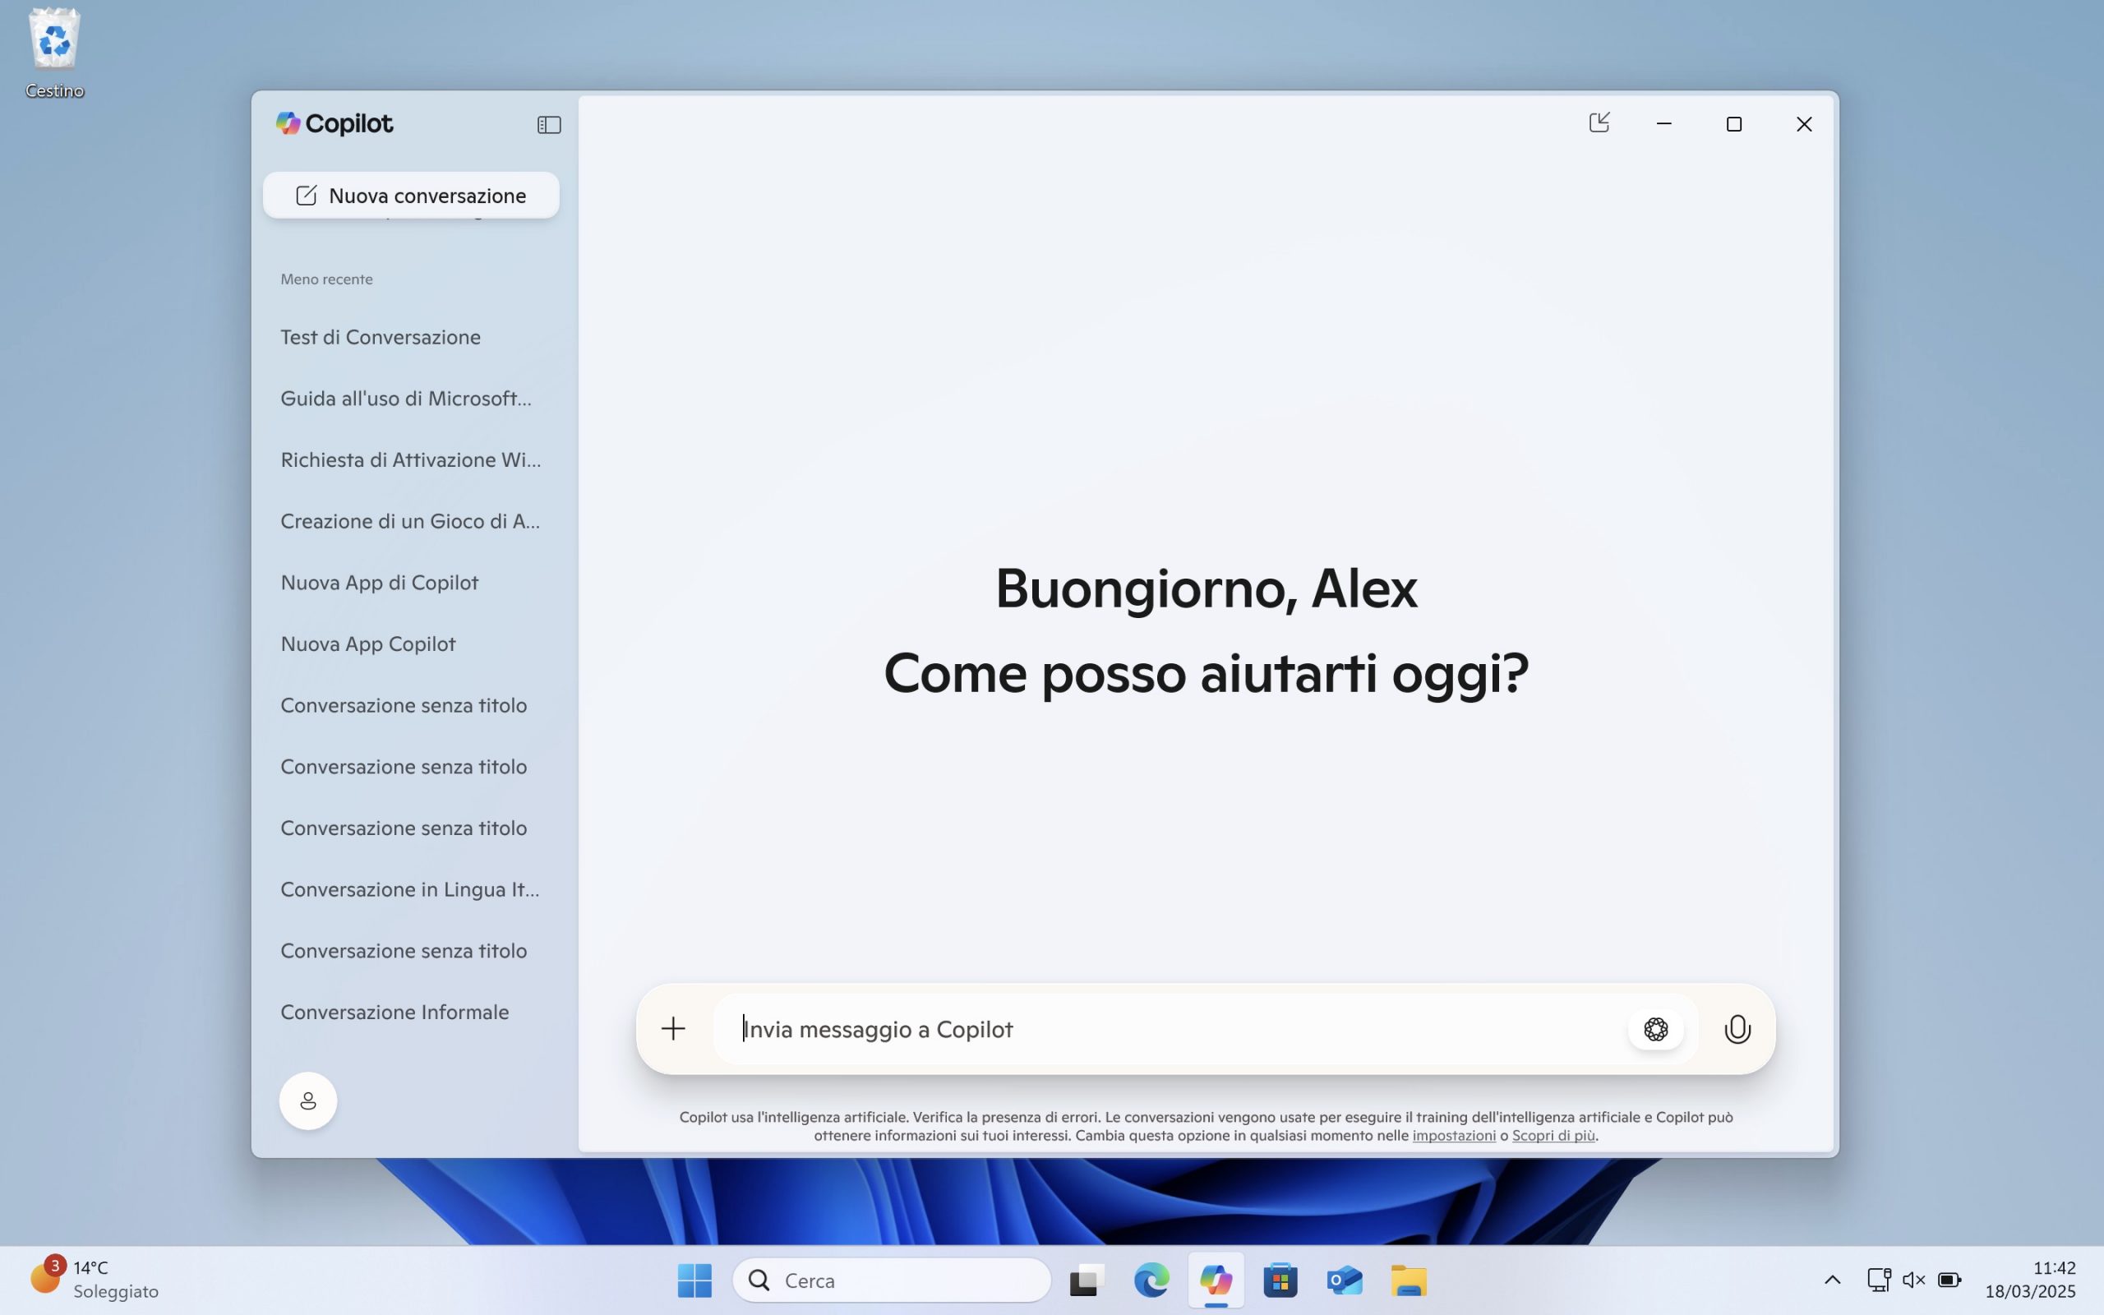Open Task View from taskbar
Viewport: 2104px width, 1315px height.
pos(1086,1280)
